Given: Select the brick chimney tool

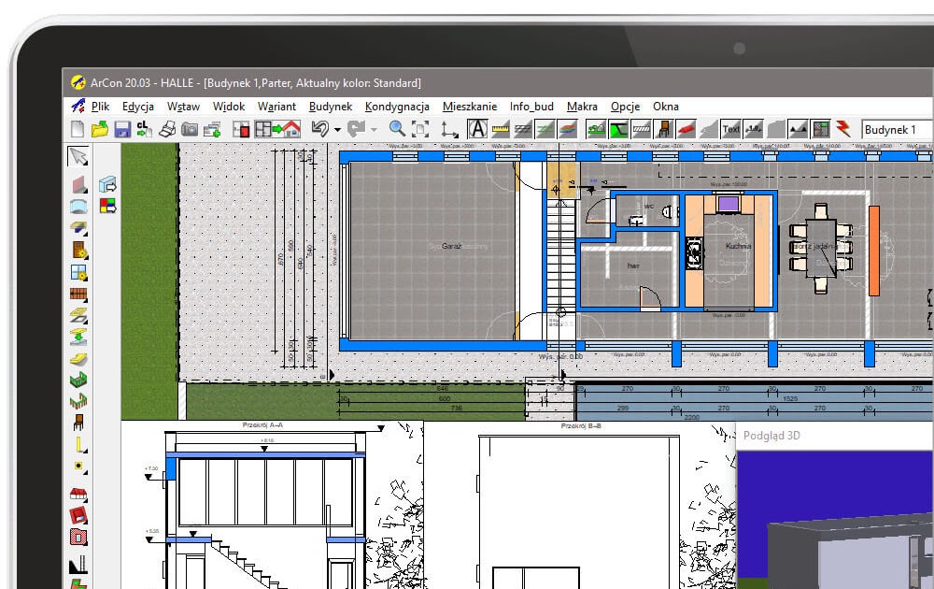Looking at the screenshot, I should coord(78,294).
